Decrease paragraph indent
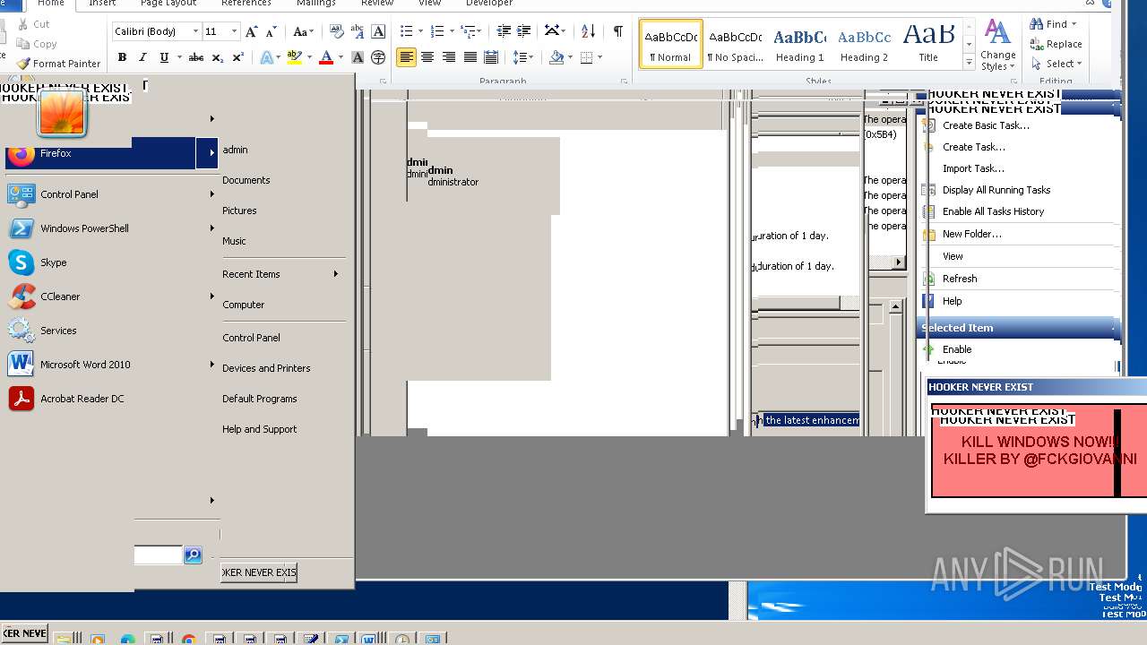Viewport: 1147px width, 645px height. tap(504, 31)
